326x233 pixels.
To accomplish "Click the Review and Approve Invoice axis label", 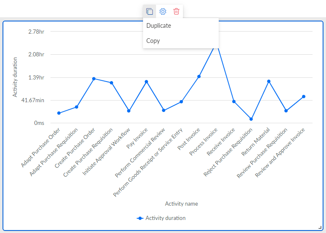I will [x=280, y=153].
